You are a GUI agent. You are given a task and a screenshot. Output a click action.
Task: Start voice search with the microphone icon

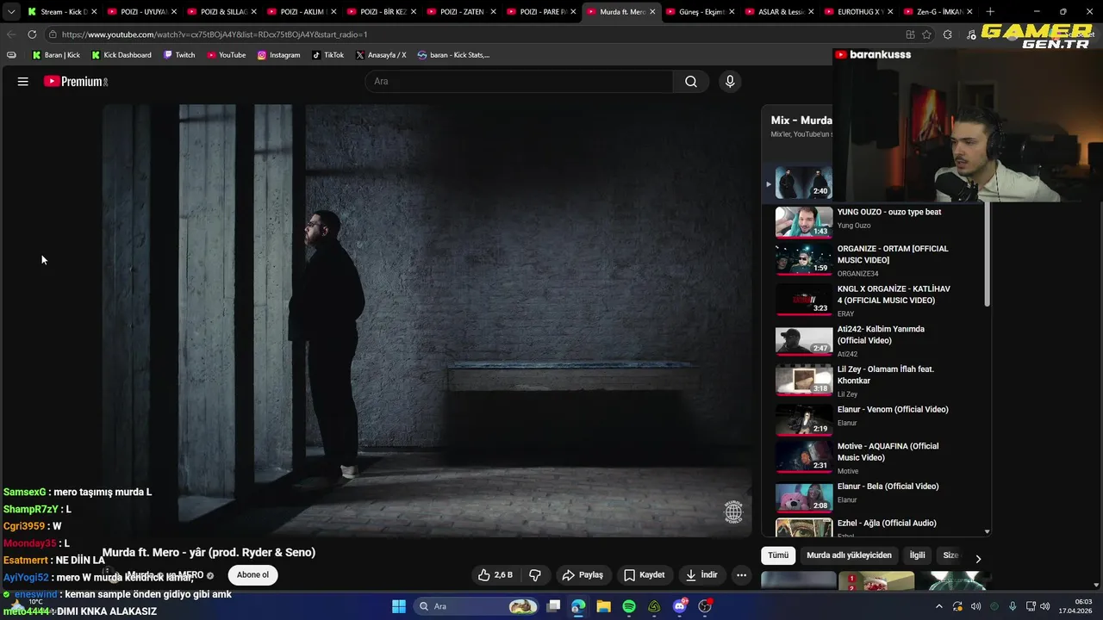click(x=730, y=82)
